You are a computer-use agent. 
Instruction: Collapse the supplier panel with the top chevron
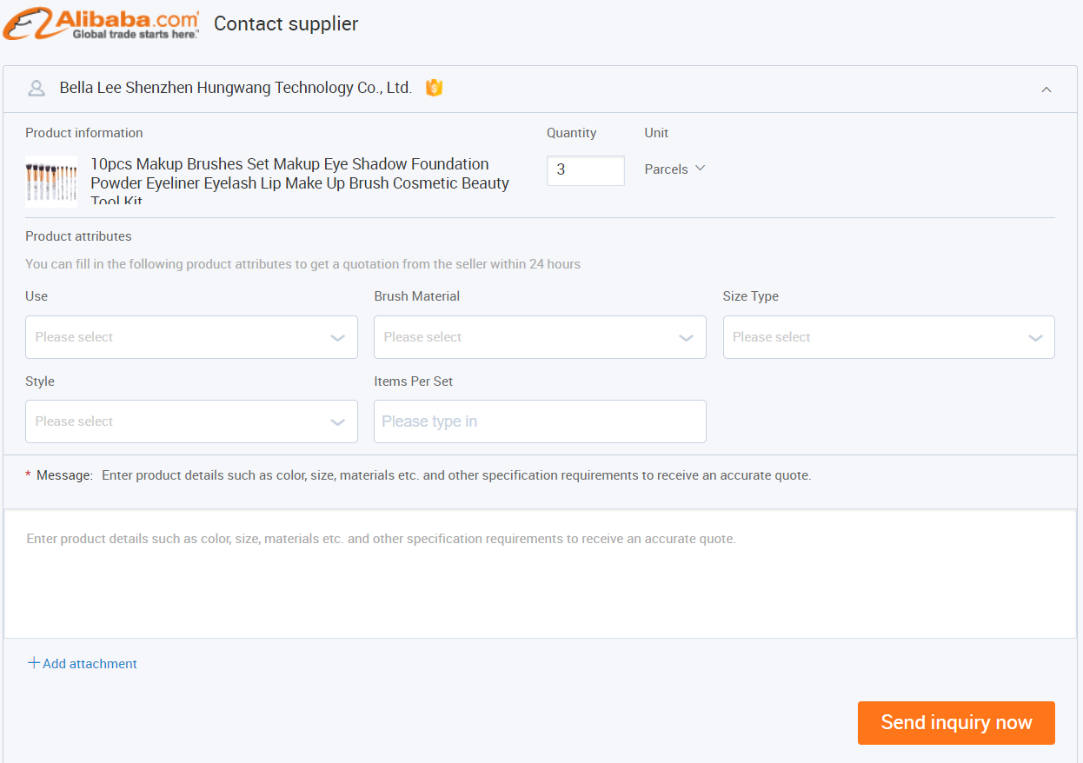tap(1046, 89)
